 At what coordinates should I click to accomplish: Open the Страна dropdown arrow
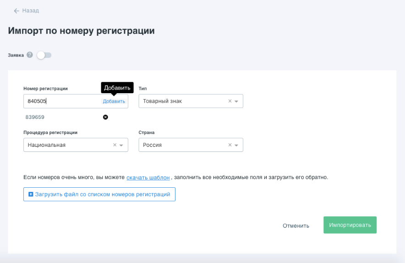[x=236, y=145]
